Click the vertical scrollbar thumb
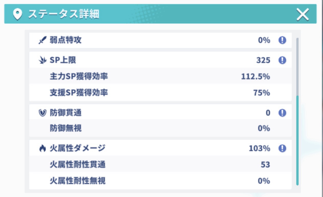The image size is (323, 197). click(297, 140)
